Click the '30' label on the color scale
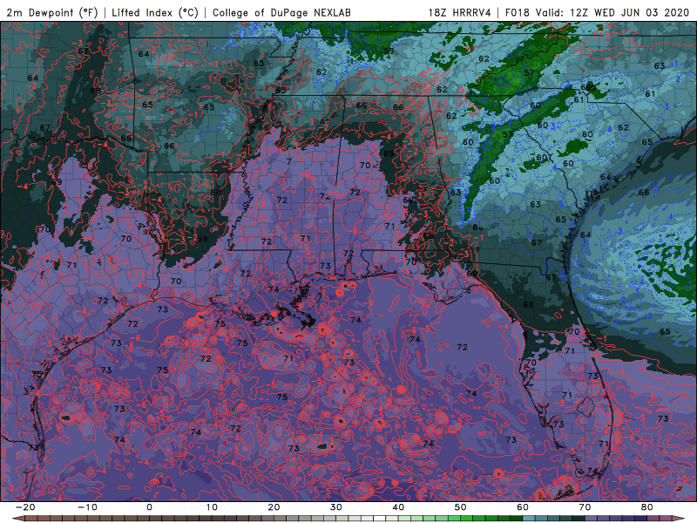Viewport: 697px width, 523px height. tap(336, 507)
